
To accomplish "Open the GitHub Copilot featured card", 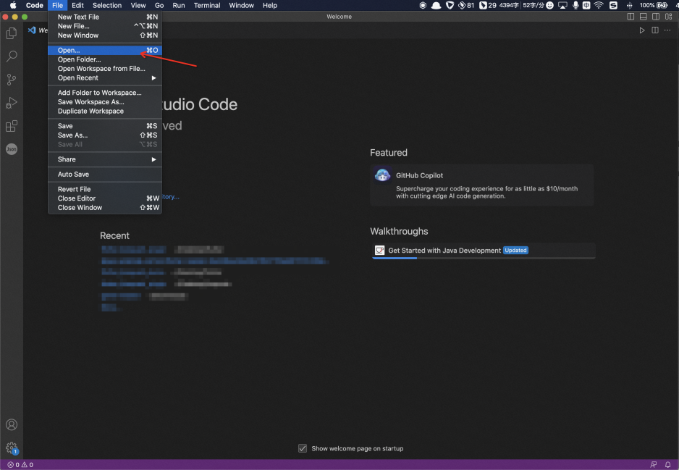I will 482,185.
